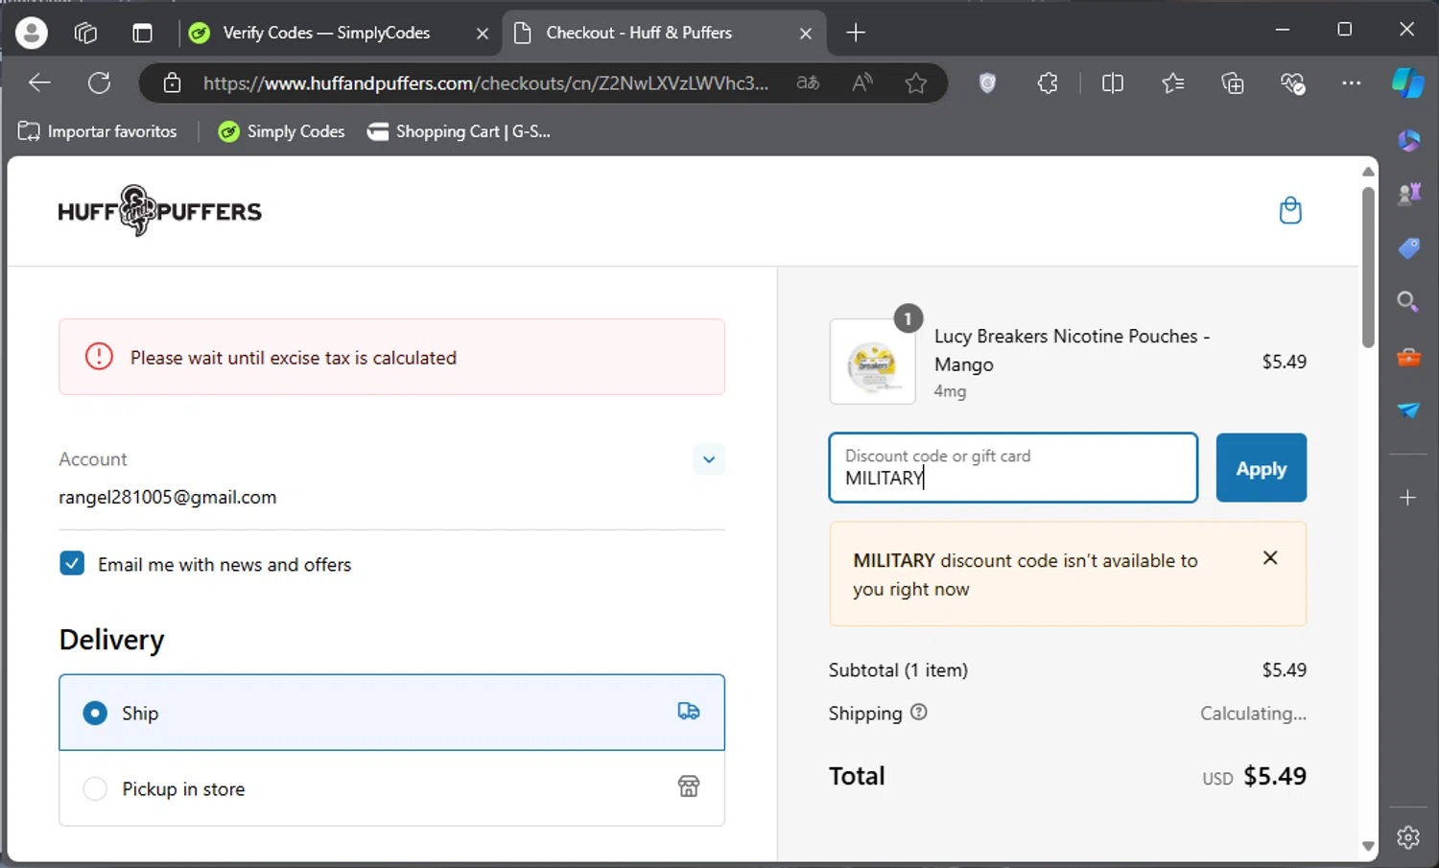Expand the Account dropdown chevron

[x=708, y=459]
